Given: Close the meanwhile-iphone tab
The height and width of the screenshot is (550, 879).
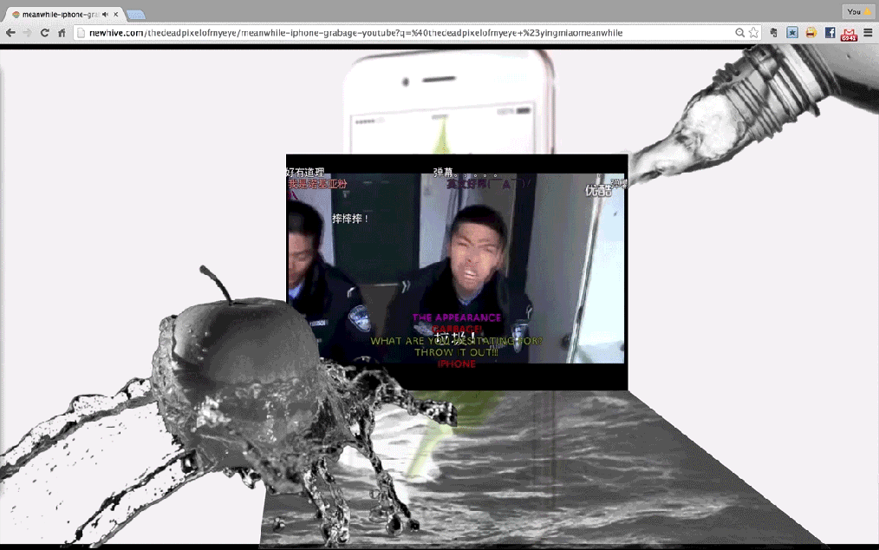Looking at the screenshot, I should coord(116,14).
